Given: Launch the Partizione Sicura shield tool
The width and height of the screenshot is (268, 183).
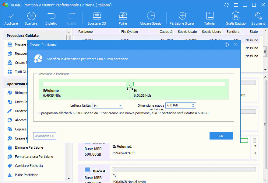Looking at the screenshot, I should tap(182, 16).
